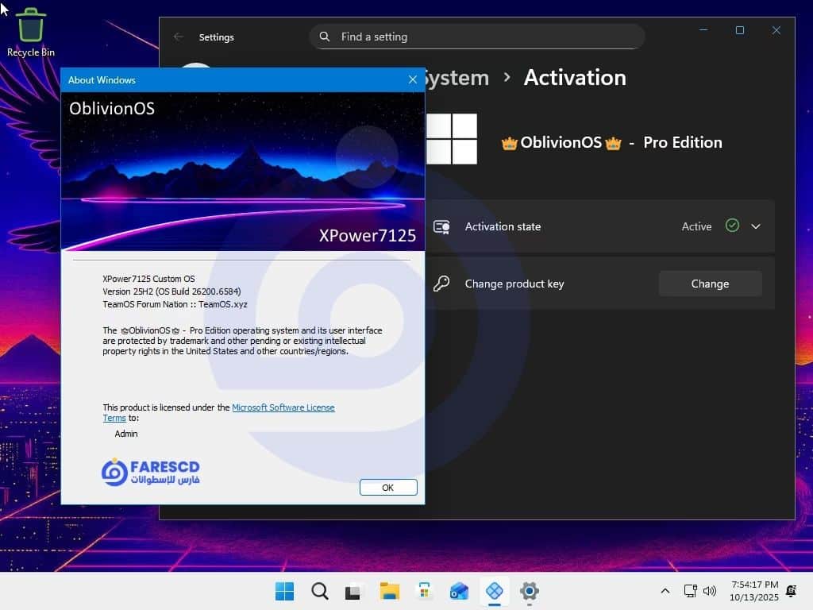This screenshot has height=610, width=813.
Task: Click the Find a setting search box
Action: point(476,37)
